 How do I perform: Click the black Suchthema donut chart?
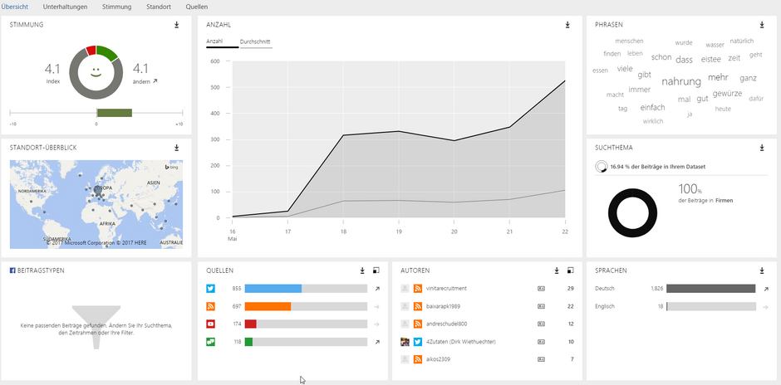point(632,213)
